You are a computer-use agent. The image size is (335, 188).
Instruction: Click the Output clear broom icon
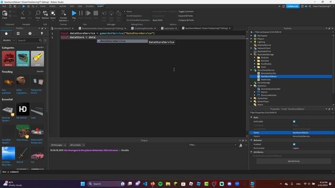pos(241,145)
